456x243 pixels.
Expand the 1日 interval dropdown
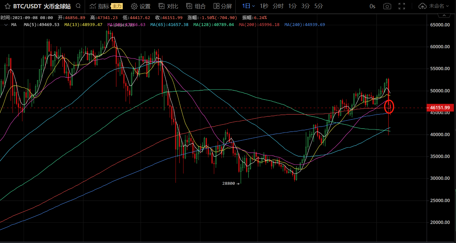pyautogui.click(x=248, y=6)
